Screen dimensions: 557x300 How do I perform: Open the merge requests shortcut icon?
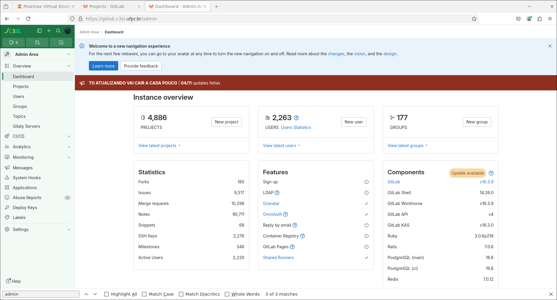pos(37,42)
